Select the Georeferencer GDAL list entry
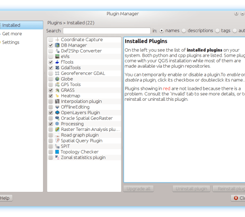This screenshot has width=245, height=217. click(x=84, y=73)
